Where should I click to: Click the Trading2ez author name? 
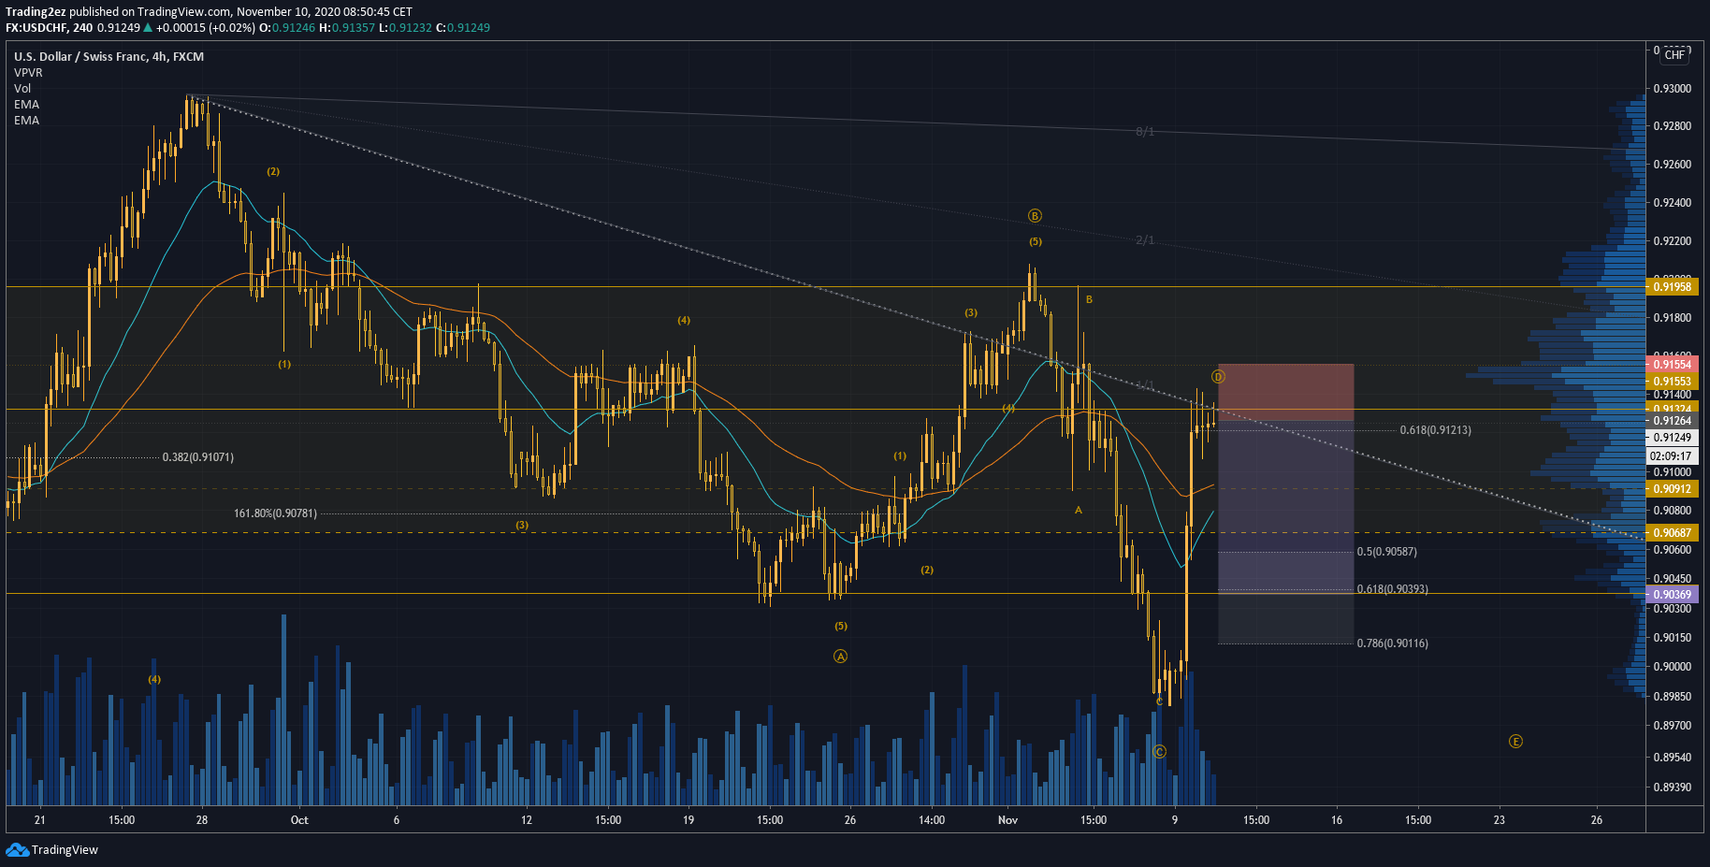pyautogui.click(x=36, y=12)
